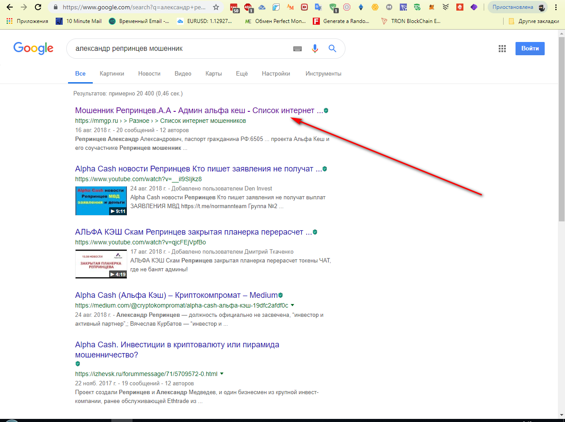
Task: Expand the arrow next to the izhevsk.ru URL
Action: [x=222, y=374]
